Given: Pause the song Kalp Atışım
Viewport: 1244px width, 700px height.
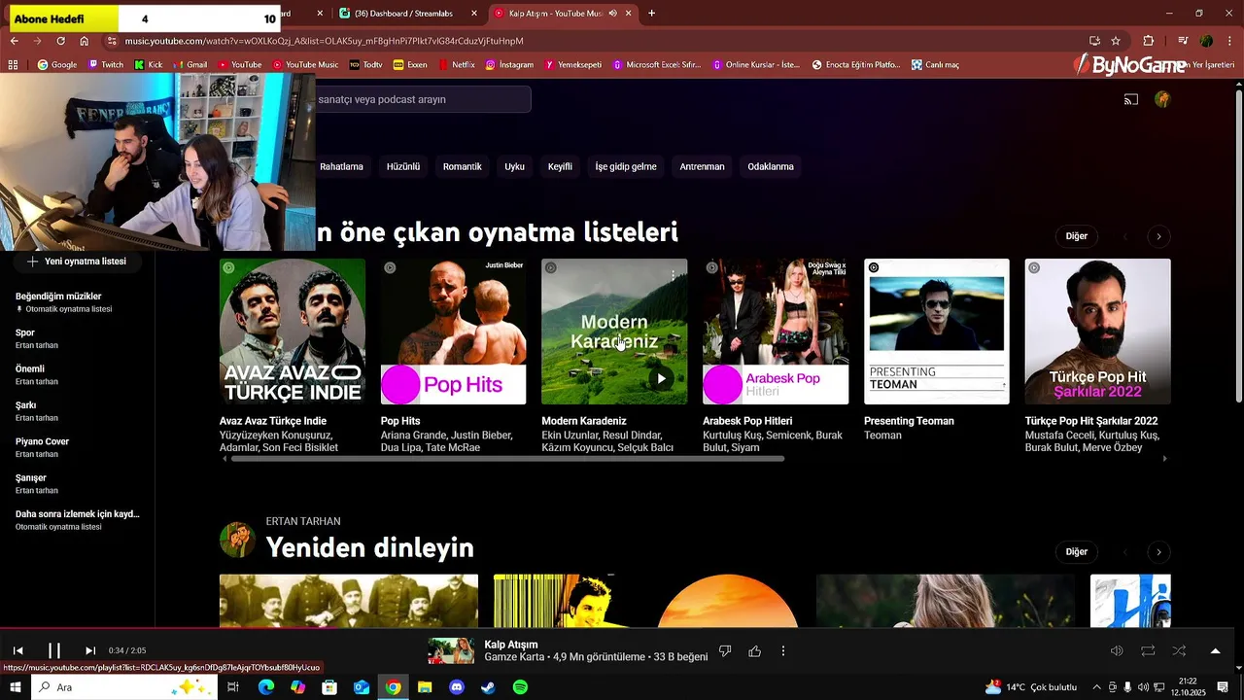Looking at the screenshot, I should [x=54, y=650].
